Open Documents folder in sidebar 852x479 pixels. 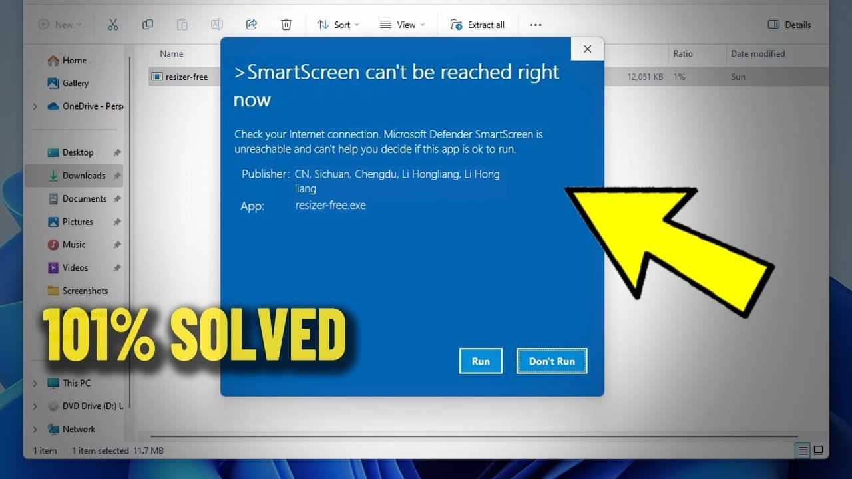point(77,198)
